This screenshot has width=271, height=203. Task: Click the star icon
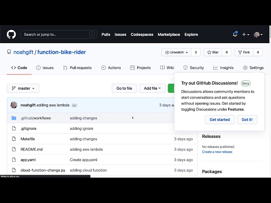(209, 52)
